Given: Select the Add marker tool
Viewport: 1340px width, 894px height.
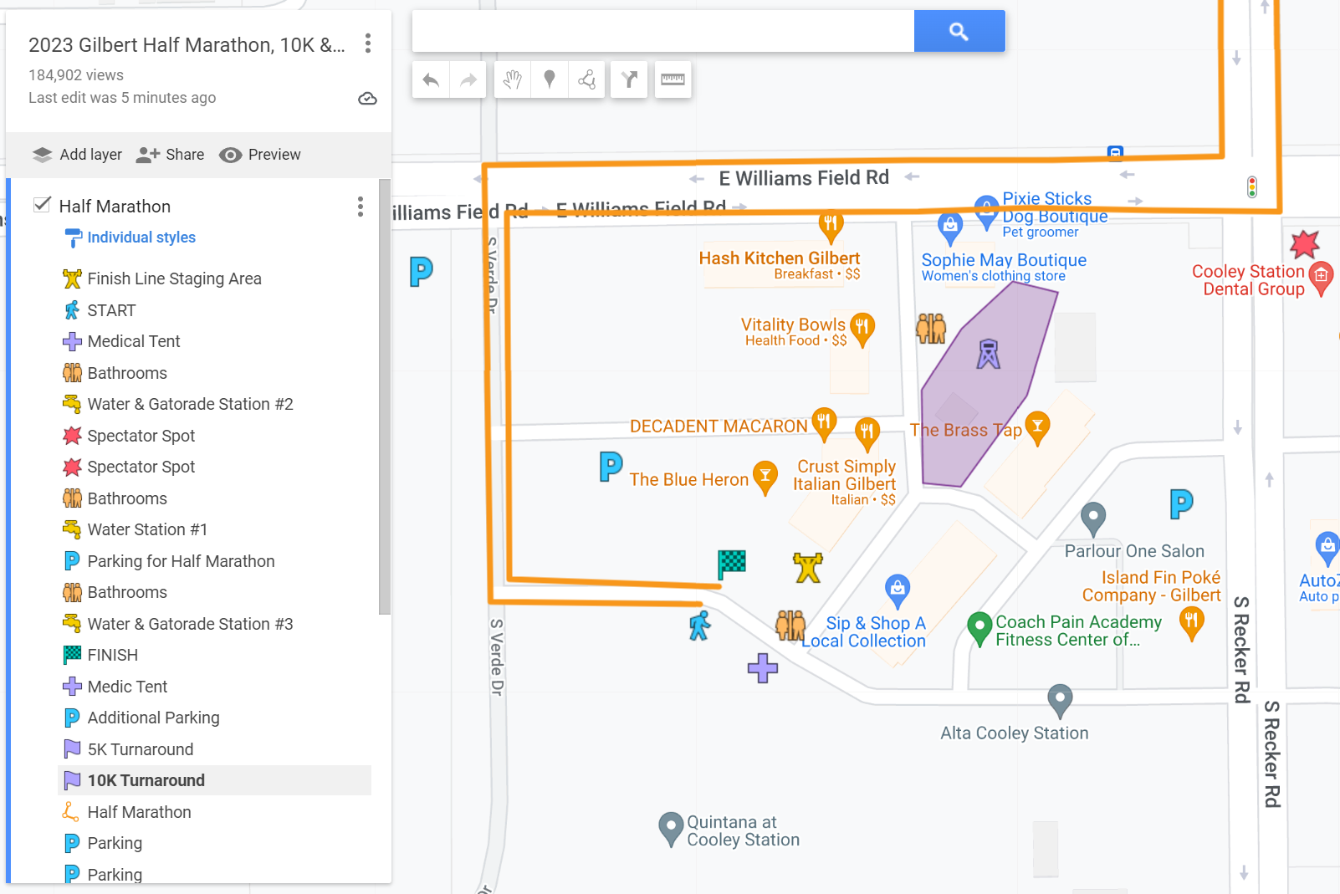Looking at the screenshot, I should click(550, 79).
